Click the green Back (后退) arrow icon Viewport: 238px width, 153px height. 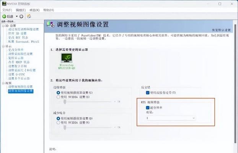pyautogui.click(x=4, y=16)
